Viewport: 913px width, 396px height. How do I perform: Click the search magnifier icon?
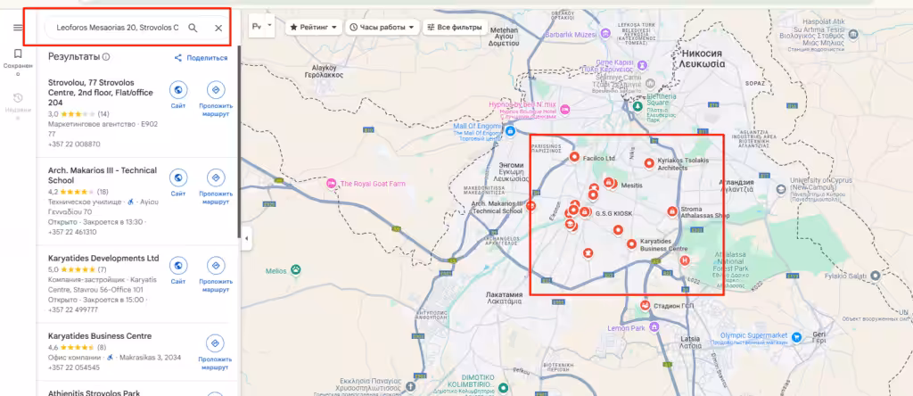tap(193, 28)
